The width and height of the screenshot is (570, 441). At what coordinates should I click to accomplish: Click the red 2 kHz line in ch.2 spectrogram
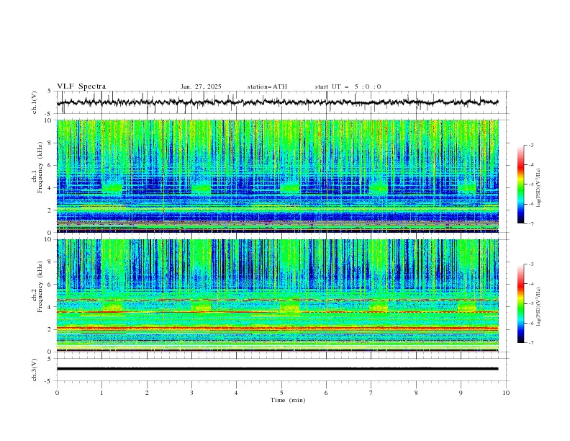[277, 329]
